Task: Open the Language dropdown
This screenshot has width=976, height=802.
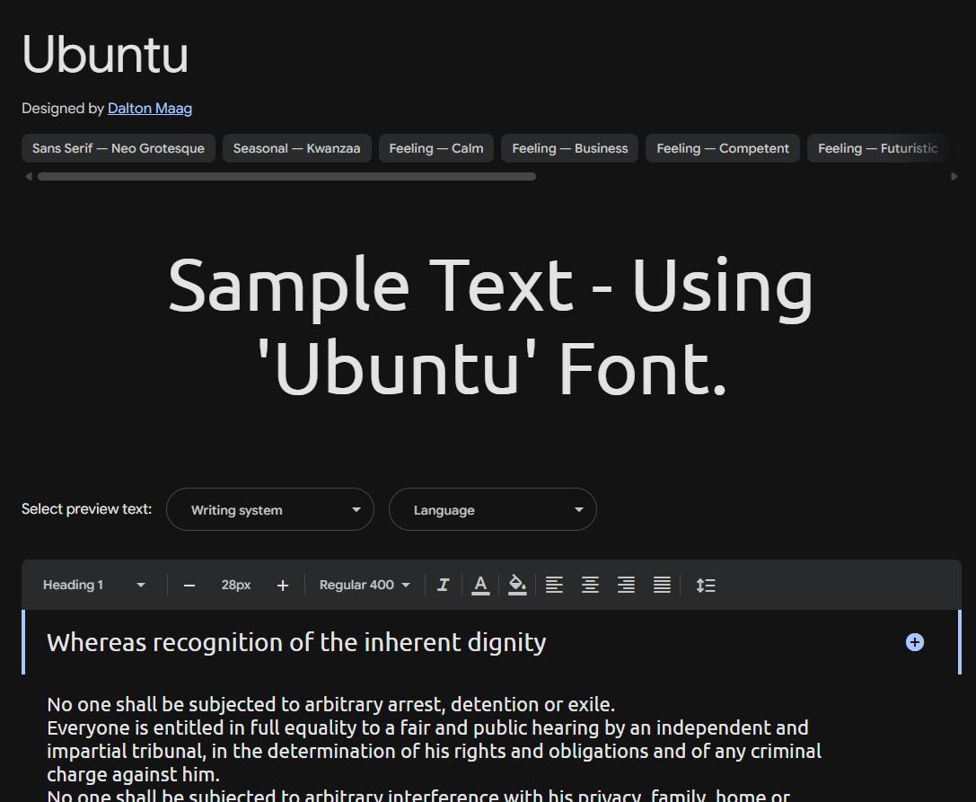Action: (x=492, y=509)
